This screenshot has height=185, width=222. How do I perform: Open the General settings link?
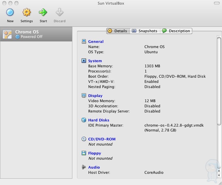coord(96,41)
